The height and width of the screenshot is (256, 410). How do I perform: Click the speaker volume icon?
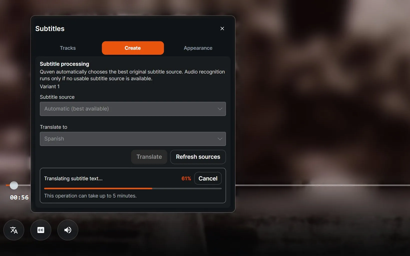pyautogui.click(x=68, y=230)
